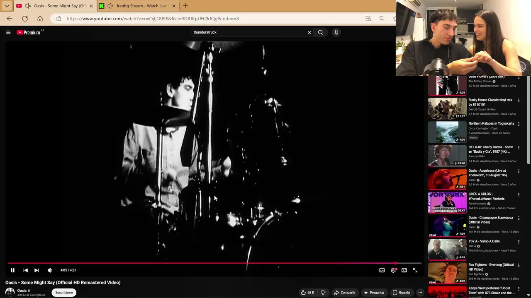Open browser home page
Viewport: 531px width, 298px height.
tap(40, 19)
